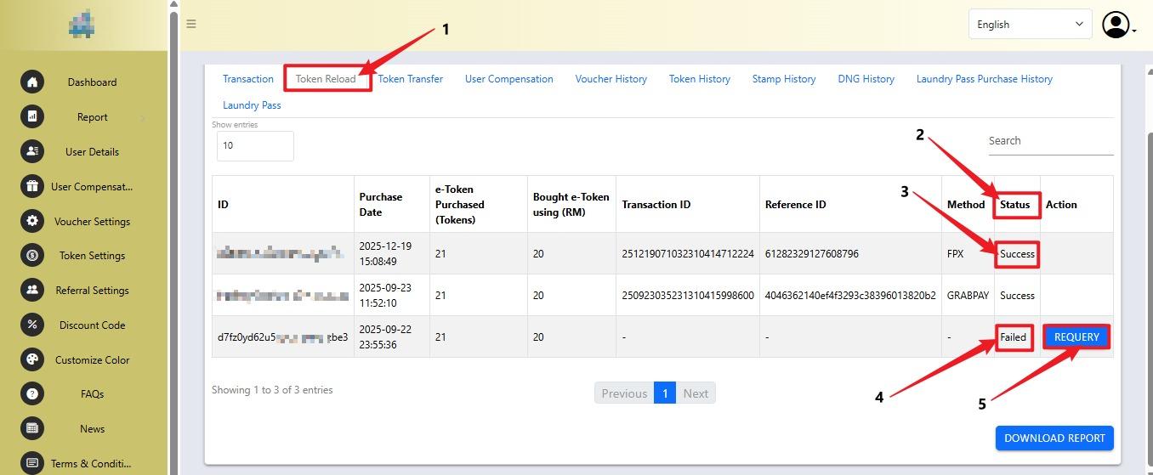Click the site logo in sidebar
Screen dimensions: 1153x475
(81, 24)
